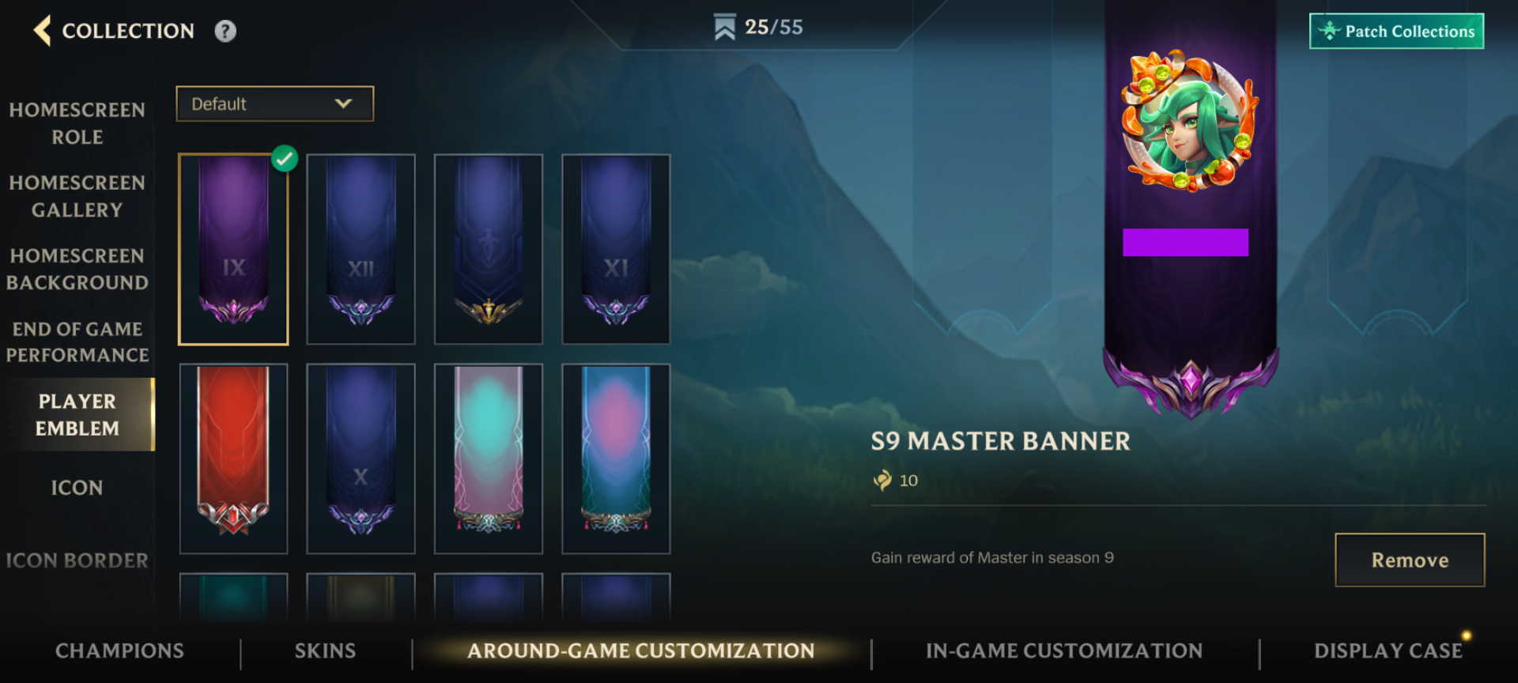The height and width of the screenshot is (683, 1518).
Task: Click the green checkmark on IX banner
Action: [x=285, y=158]
